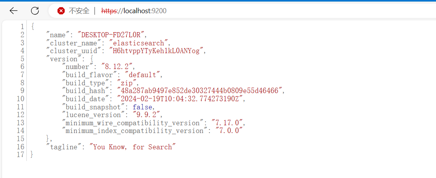Click the build_date timestamp value

coord(182,99)
